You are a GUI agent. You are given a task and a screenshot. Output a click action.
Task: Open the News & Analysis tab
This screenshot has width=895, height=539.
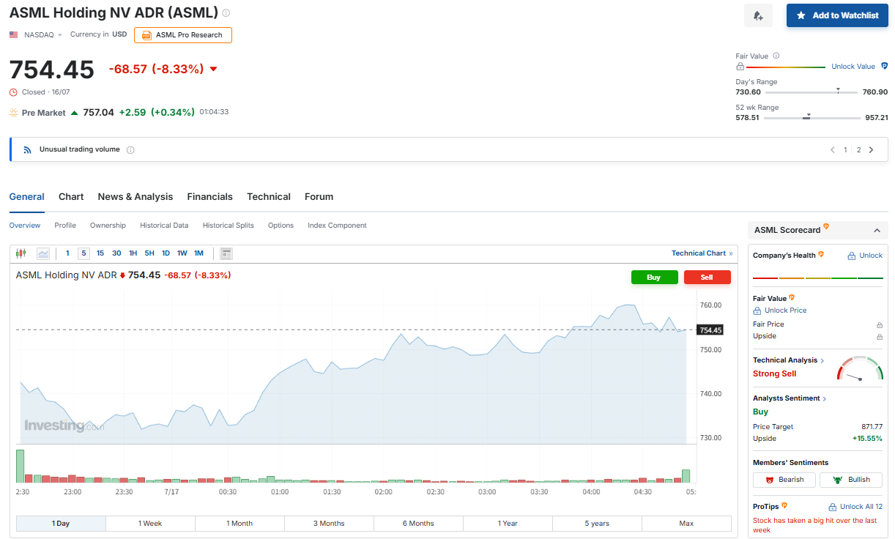click(x=135, y=197)
